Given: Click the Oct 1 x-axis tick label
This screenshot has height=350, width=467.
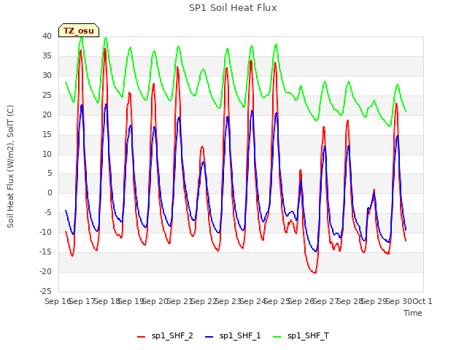Looking at the screenshot, I should click(422, 301).
